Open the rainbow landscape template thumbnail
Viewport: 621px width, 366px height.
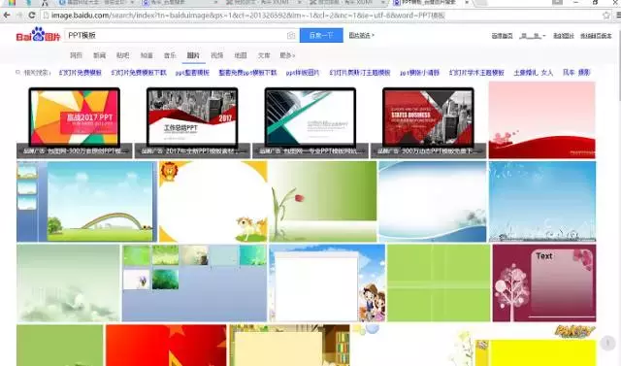(86, 201)
